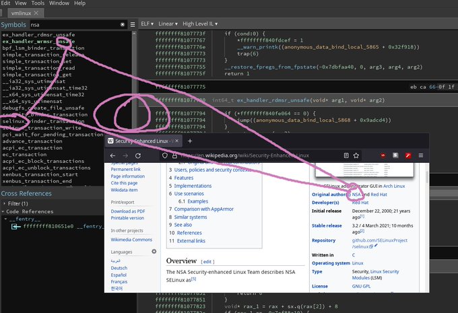Click the NSA original author link
Screen dimensions: 458x313
(x=356, y=195)
